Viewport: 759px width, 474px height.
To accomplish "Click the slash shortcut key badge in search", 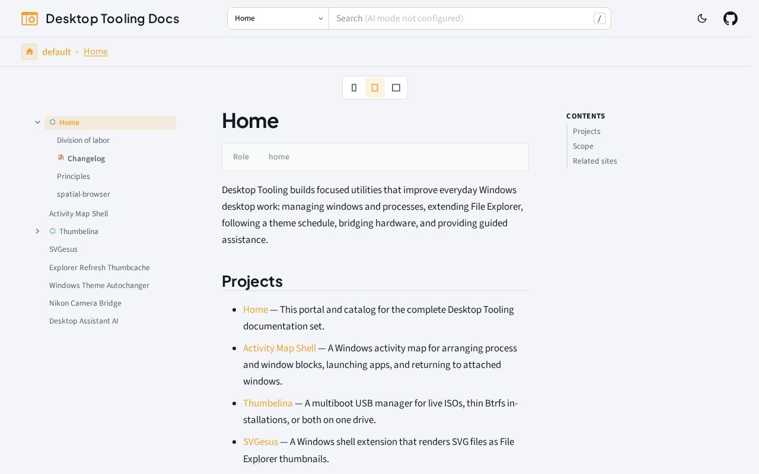I will [x=599, y=18].
